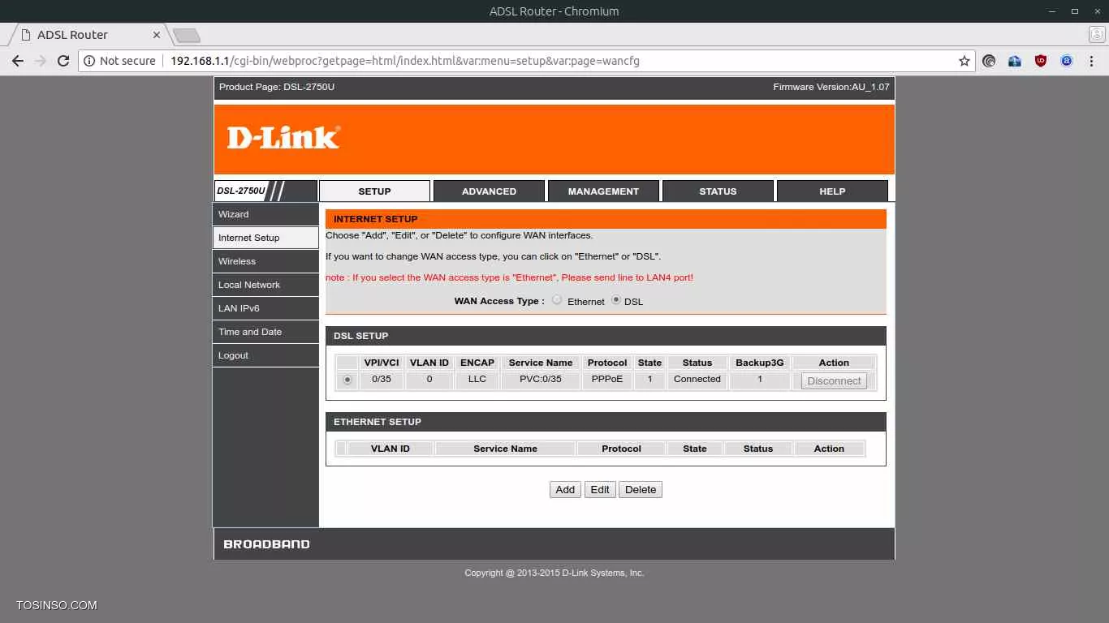Screen dimensions: 1109x623
Task: Click the dark blue house extension icon
Action: coord(1015,61)
